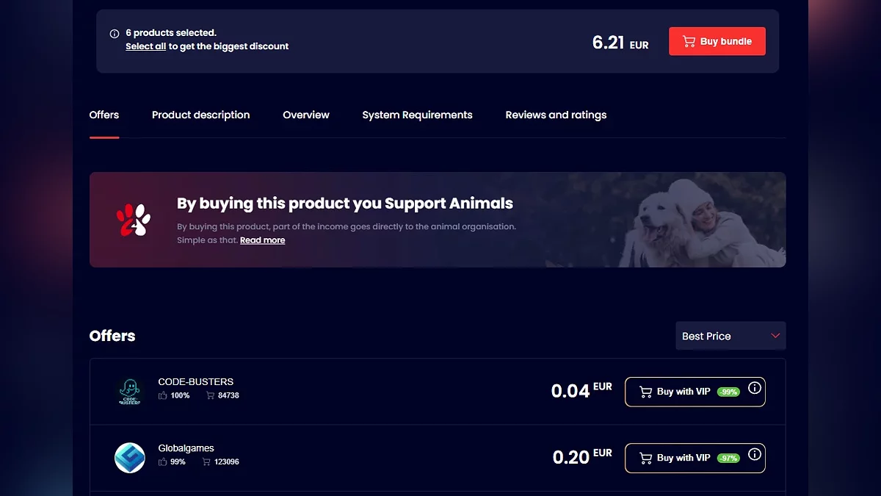Click the info icon on the CODE-BUSTERS offer
The height and width of the screenshot is (496, 881).
tap(754, 389)
